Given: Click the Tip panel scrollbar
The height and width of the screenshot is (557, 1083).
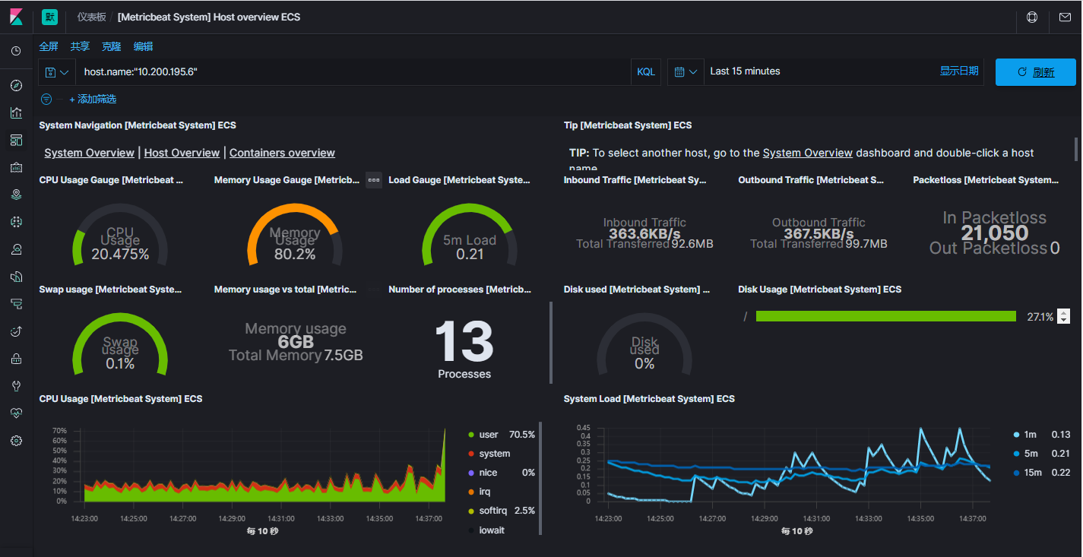Looking at the screenshot, I should coord(1075,149).
